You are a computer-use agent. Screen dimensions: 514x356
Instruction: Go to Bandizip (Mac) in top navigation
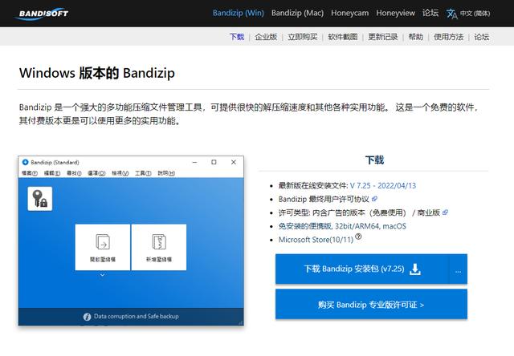[x=297, y=13]
